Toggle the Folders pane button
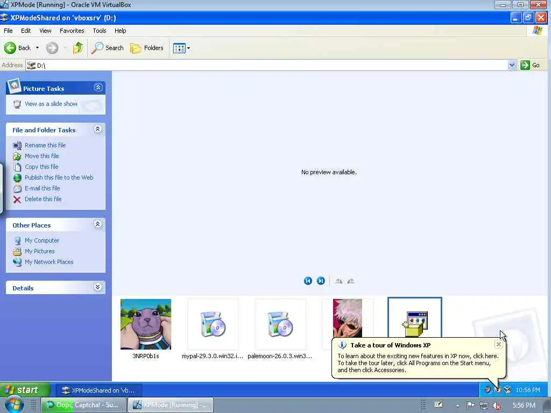551x413 pixels. [x=147, y=48]
